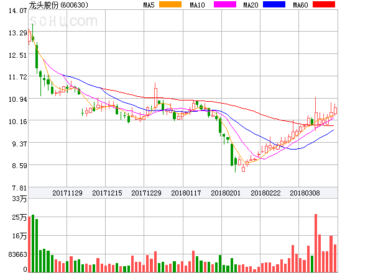Click the stock title 龙头股份 (600630)

pyautogui.click(x=58, y=5)
